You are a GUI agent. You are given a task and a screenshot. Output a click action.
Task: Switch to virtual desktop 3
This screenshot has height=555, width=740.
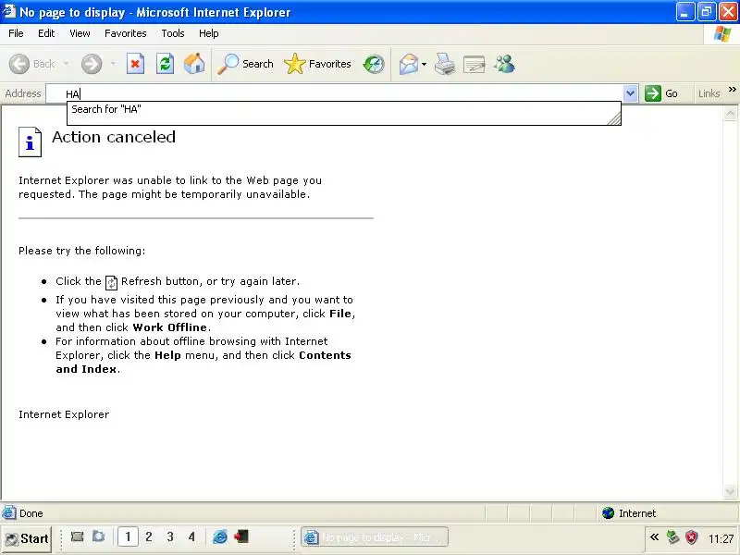(x=170, y=537)
